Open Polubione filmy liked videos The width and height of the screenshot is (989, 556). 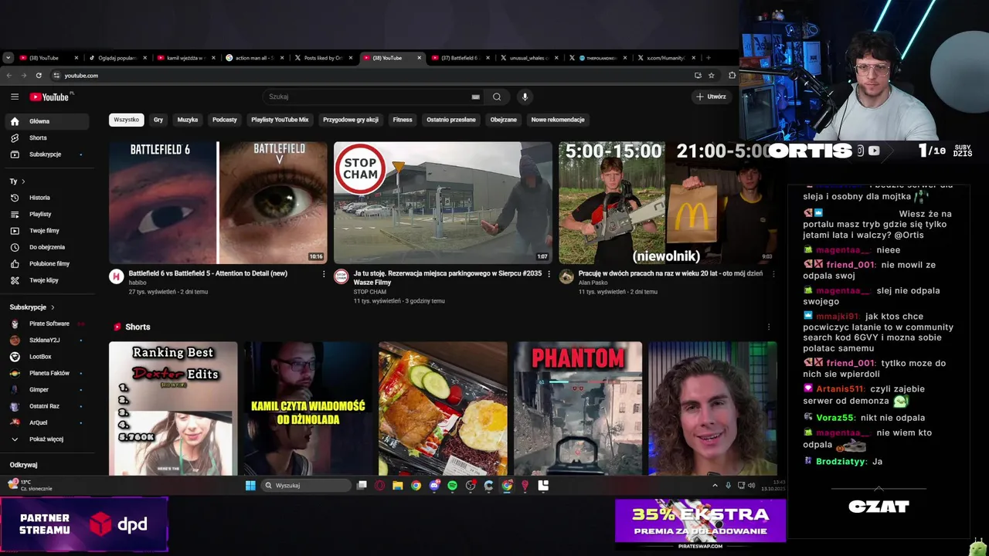(48, 263)
